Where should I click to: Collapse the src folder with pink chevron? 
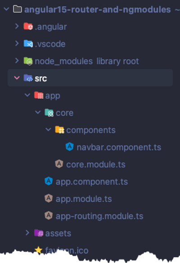[17, 78]
